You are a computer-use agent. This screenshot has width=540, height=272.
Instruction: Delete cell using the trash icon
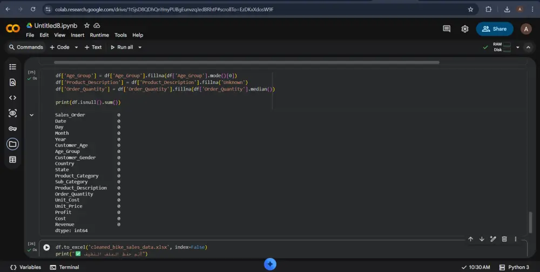504,239
